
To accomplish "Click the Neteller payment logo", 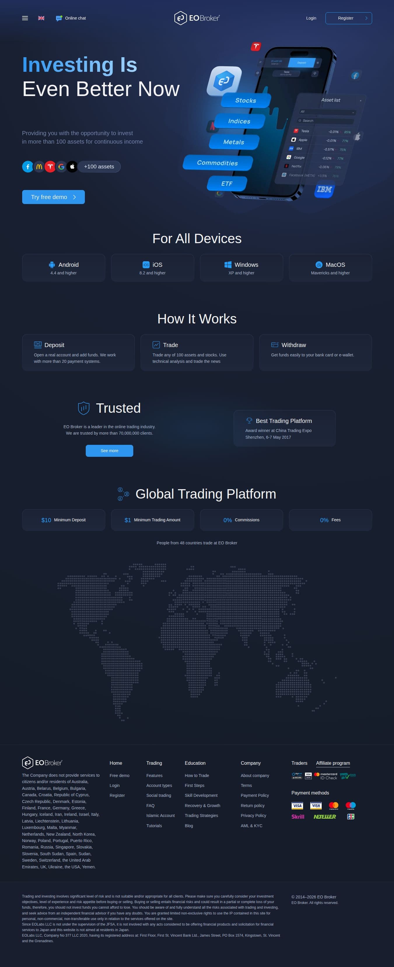I will [325, 816].
